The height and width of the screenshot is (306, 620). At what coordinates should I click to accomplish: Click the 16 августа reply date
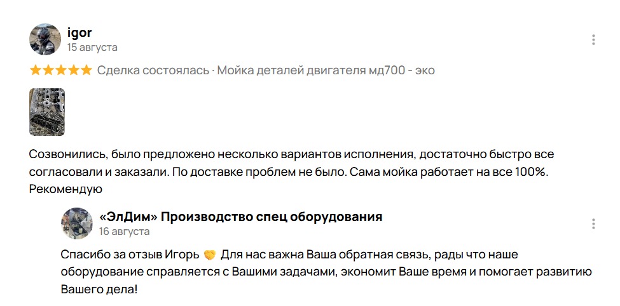124,231
